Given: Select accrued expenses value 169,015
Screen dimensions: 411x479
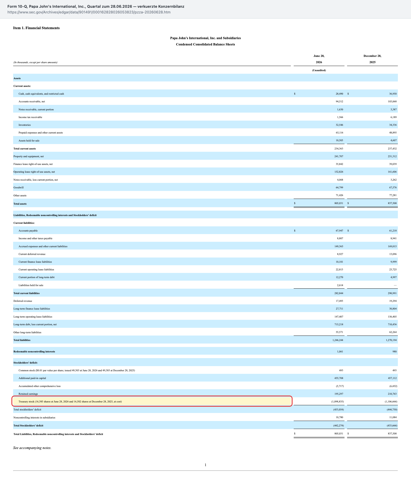Looking at the screenshot, I should click(392, 246).
